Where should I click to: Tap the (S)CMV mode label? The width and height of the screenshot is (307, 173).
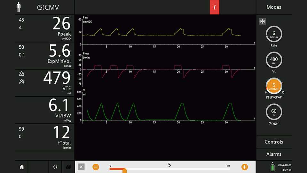click(48, 7)
